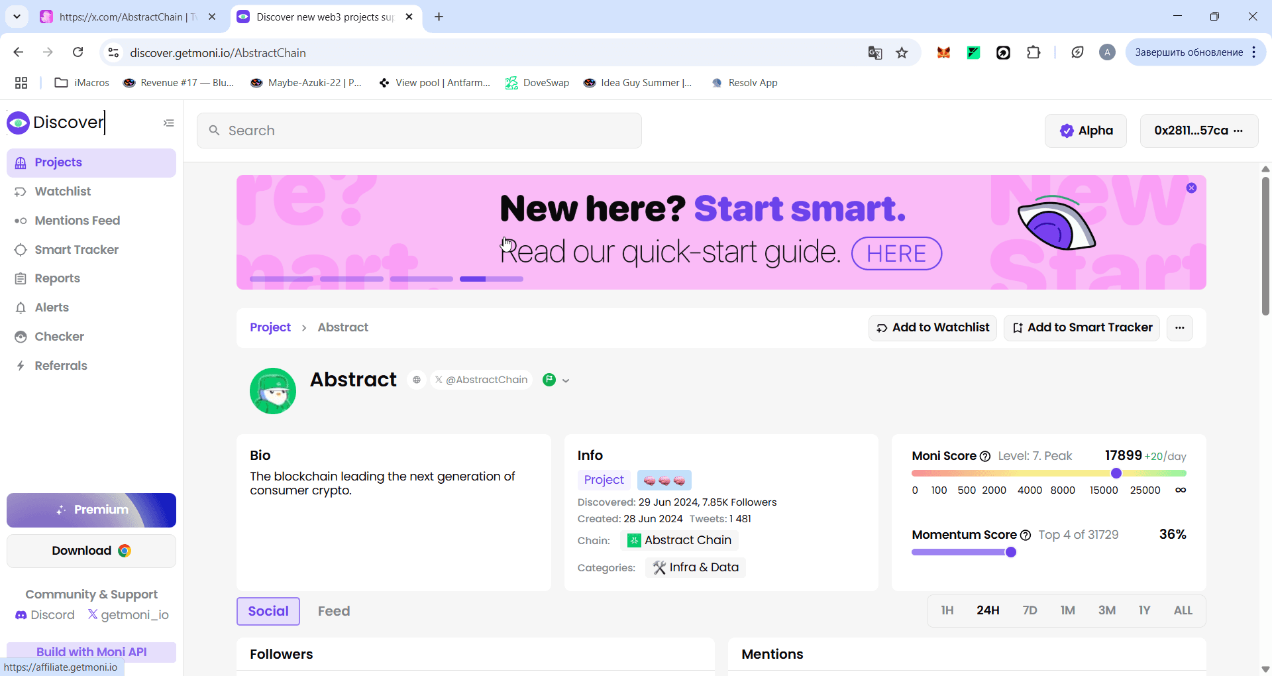Screen dimensions: 1272x676
Task: Click the Project tag in Info
Action: click(x=604, y=480)
